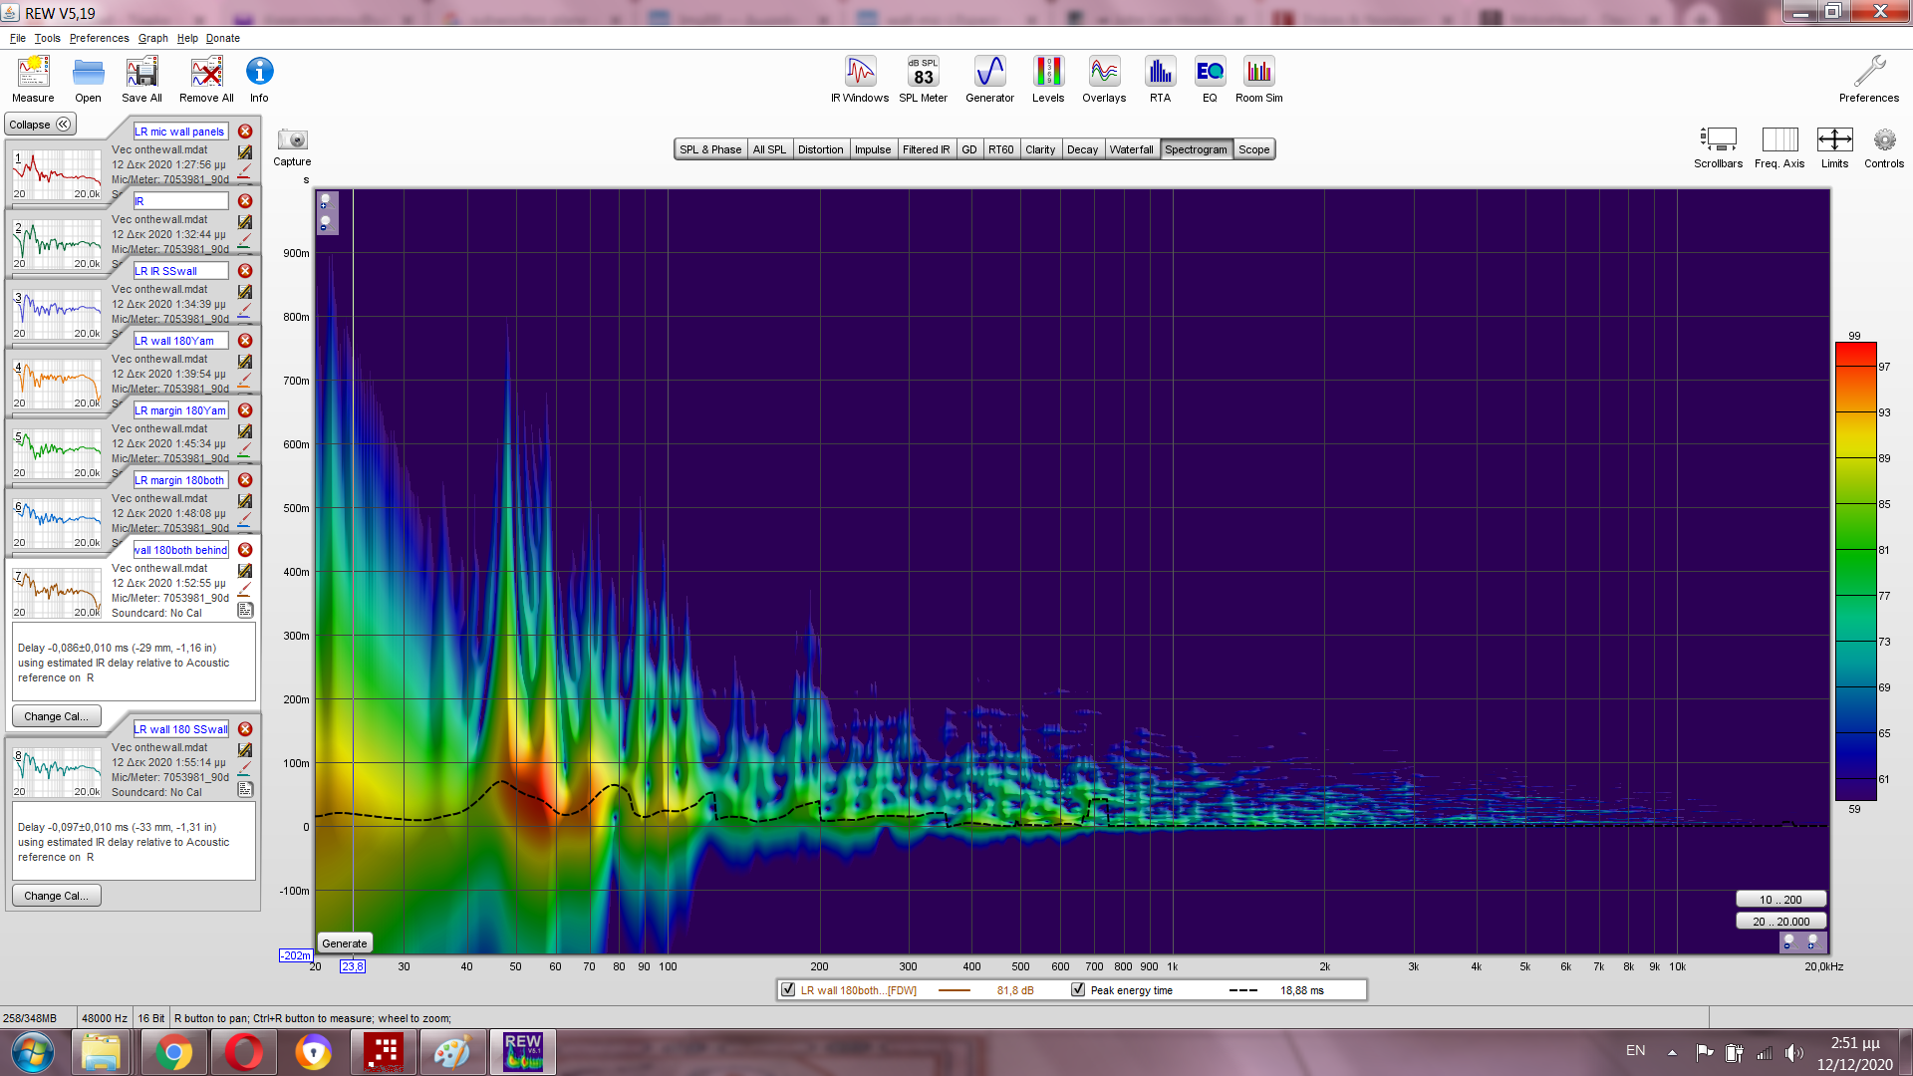Open the Preferences menu
The height and width of the screenshot is (1076, 1913).
point(99,38)
